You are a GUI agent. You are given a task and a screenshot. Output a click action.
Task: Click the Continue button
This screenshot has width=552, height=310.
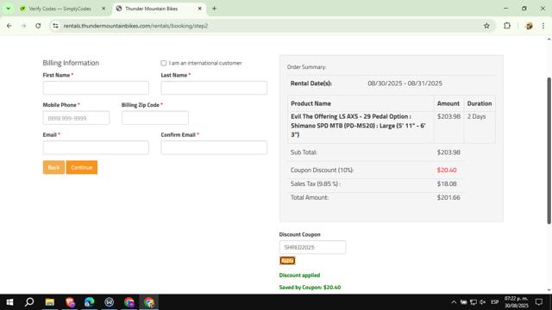(x=82, y=167)
